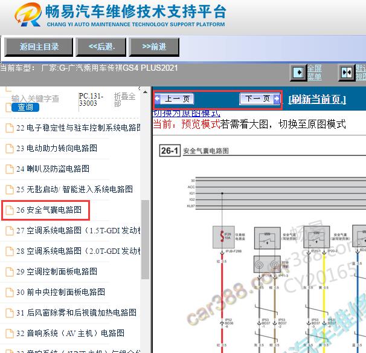Click the sidebar scrollbar up arrow
This screenshot has height=353, width=366.
(145, 92)
